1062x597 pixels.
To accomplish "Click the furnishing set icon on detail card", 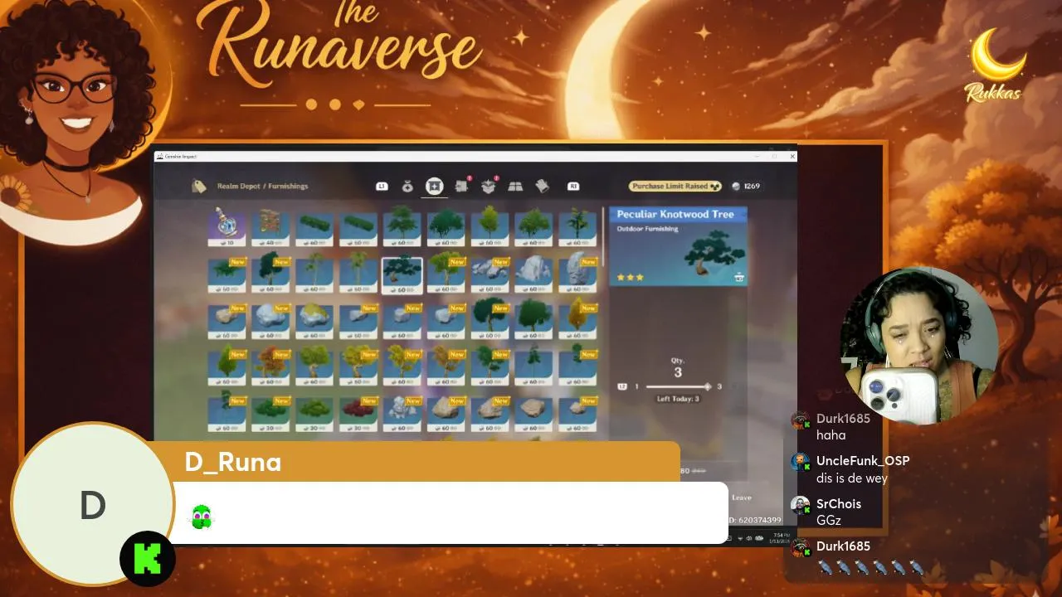I will point(738,278).
